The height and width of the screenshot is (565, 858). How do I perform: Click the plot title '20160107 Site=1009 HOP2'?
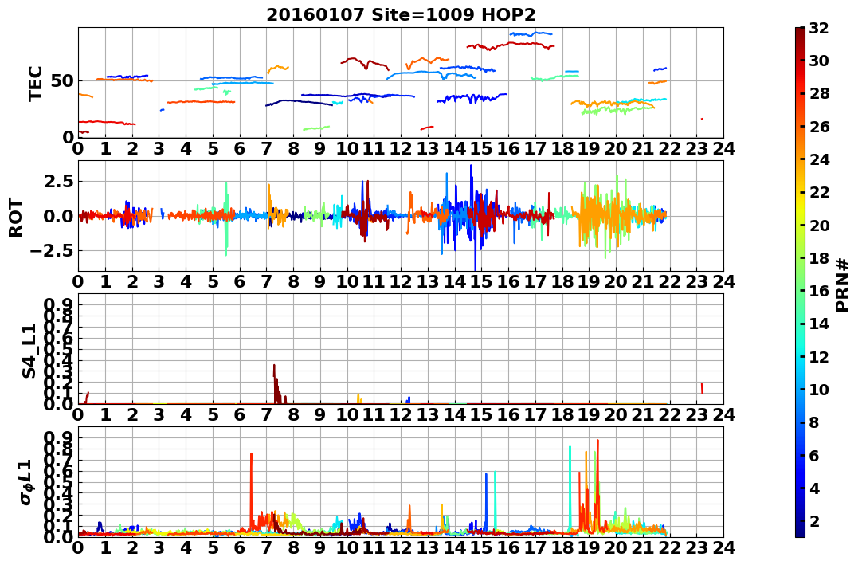401,15
